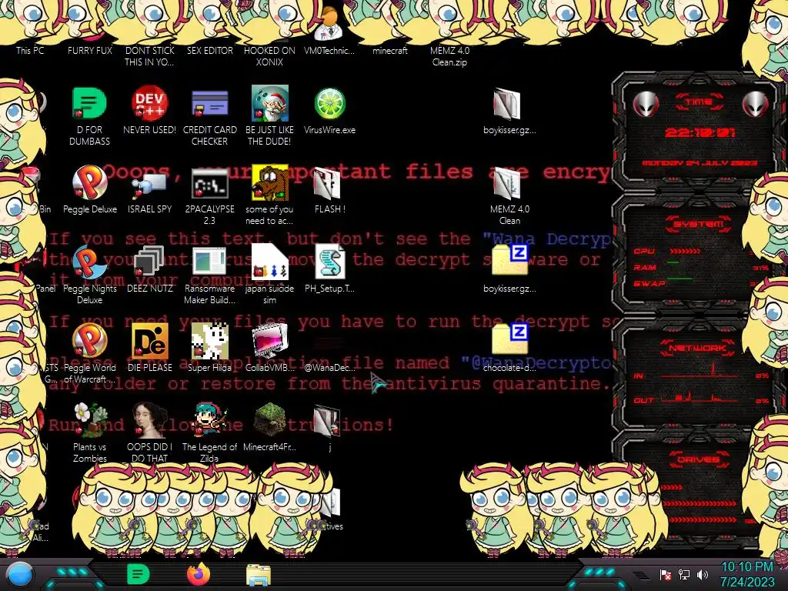Viewport: 788px width, 591px height.
Task: Open the DIE PLEASE icon
Action: pyautogui.click(x=149, y=341)
